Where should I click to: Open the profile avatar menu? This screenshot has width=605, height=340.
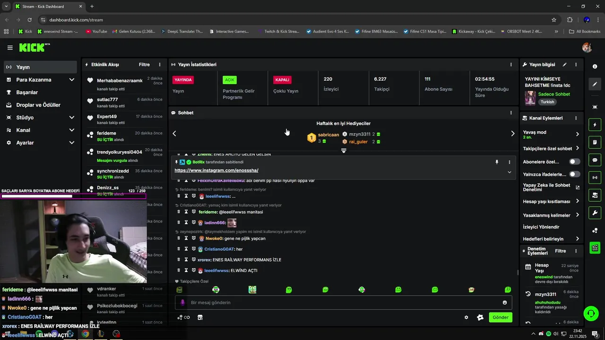[587, 48]
